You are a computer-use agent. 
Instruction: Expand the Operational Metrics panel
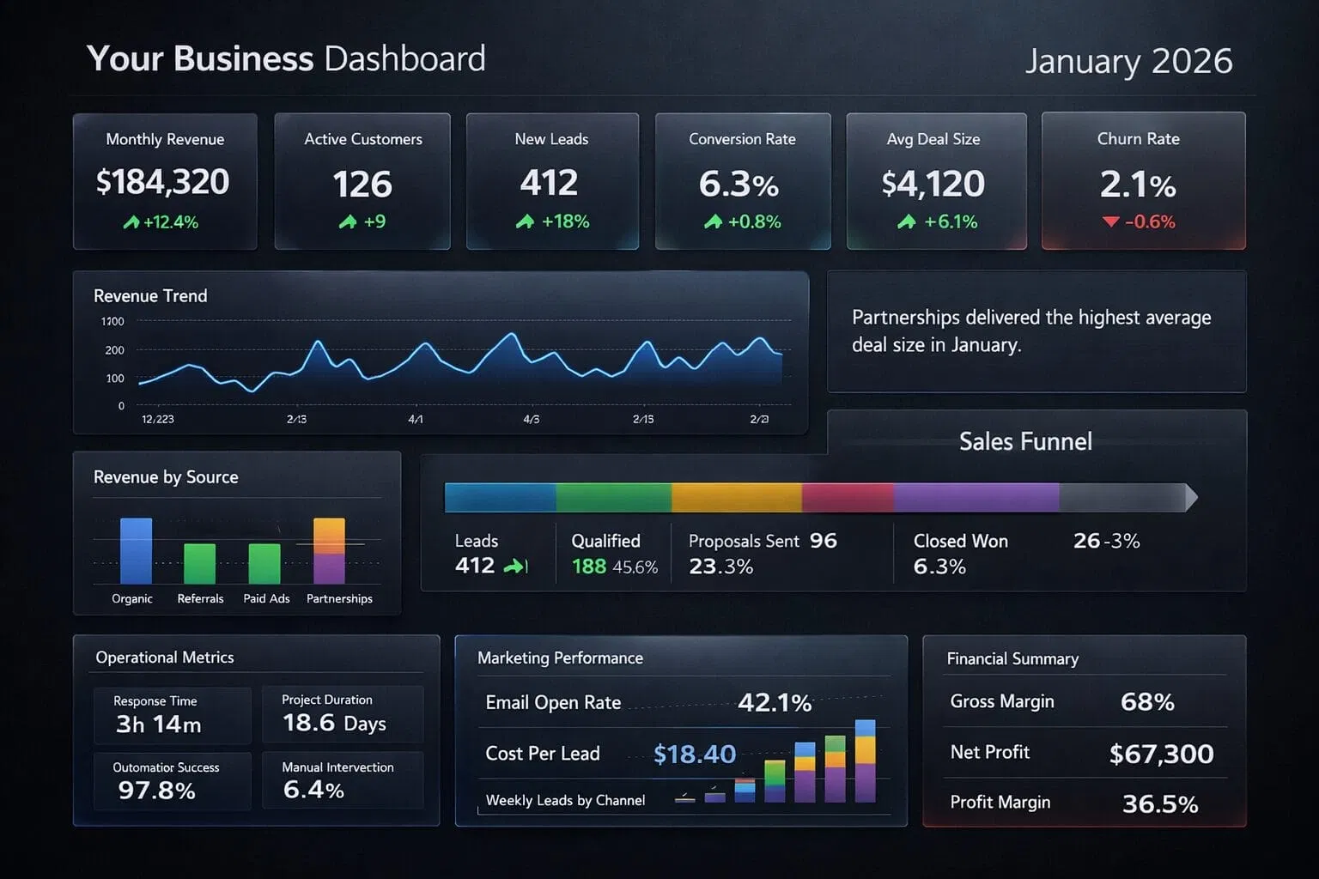click(258, 730)
